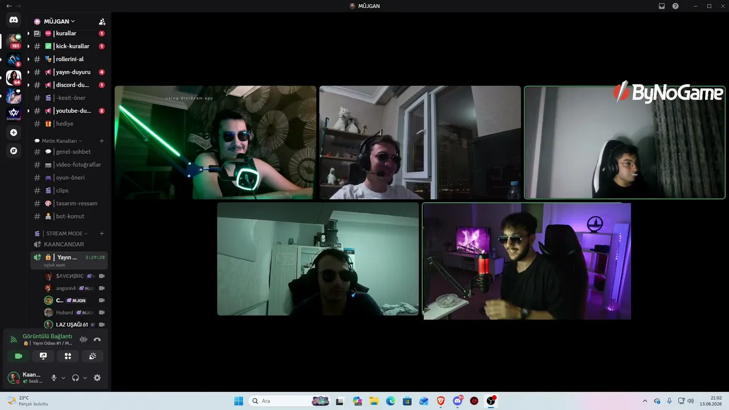Open File Explorer from the taskbar
The image size is (729, 410).
[x=374, y=401]
